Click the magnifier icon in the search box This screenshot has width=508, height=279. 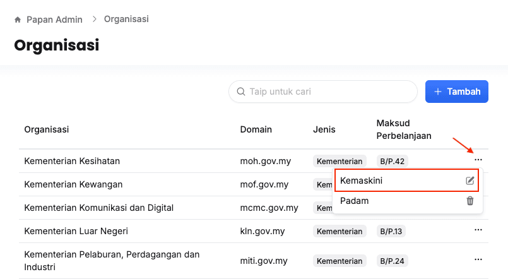coord(240,92)
